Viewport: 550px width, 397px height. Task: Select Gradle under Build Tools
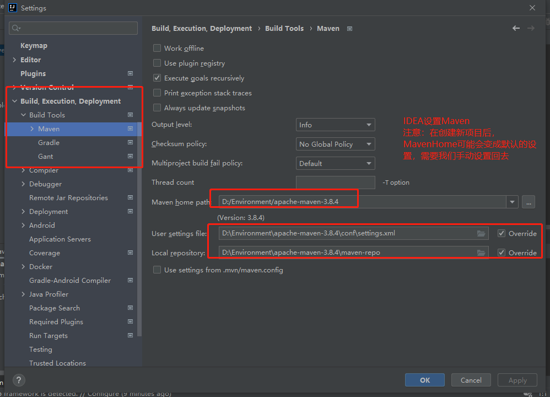point(48,142)
